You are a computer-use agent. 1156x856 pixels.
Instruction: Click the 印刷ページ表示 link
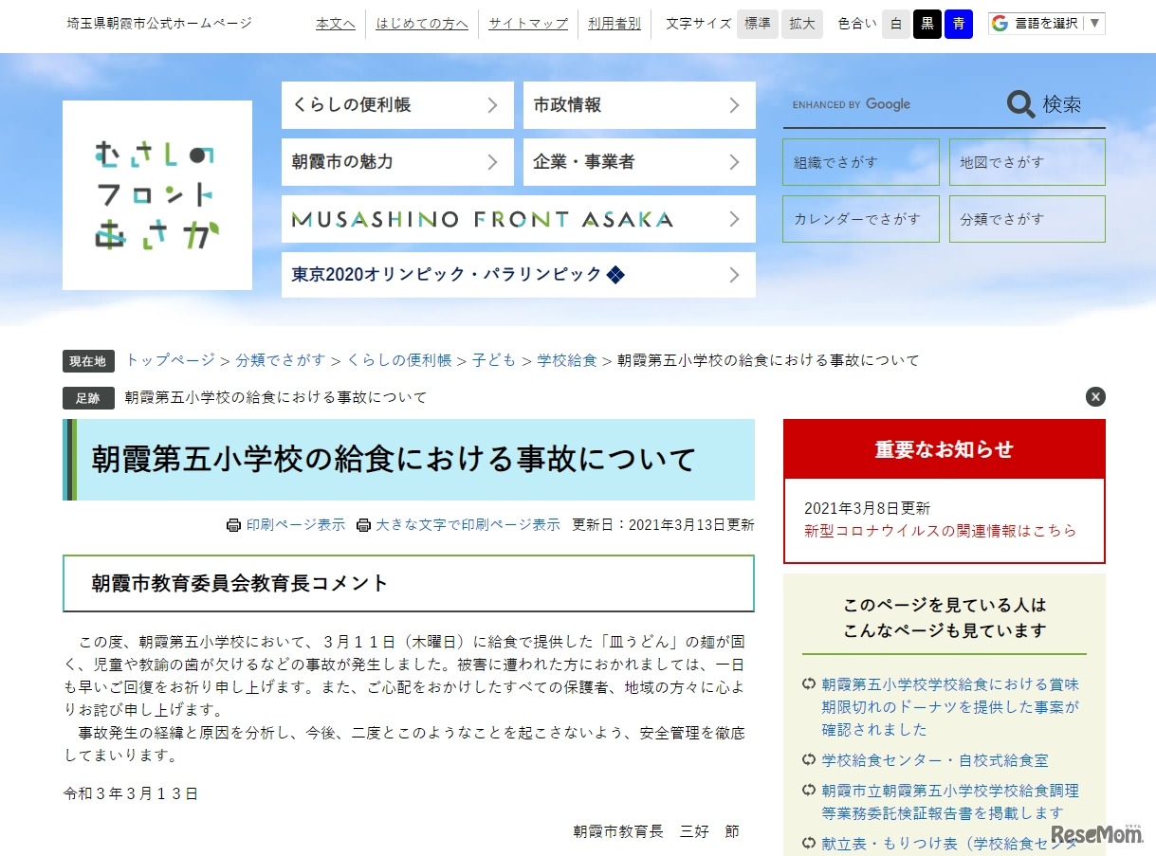point(296,525)
